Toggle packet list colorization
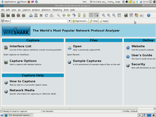 (x=91, y=15)
